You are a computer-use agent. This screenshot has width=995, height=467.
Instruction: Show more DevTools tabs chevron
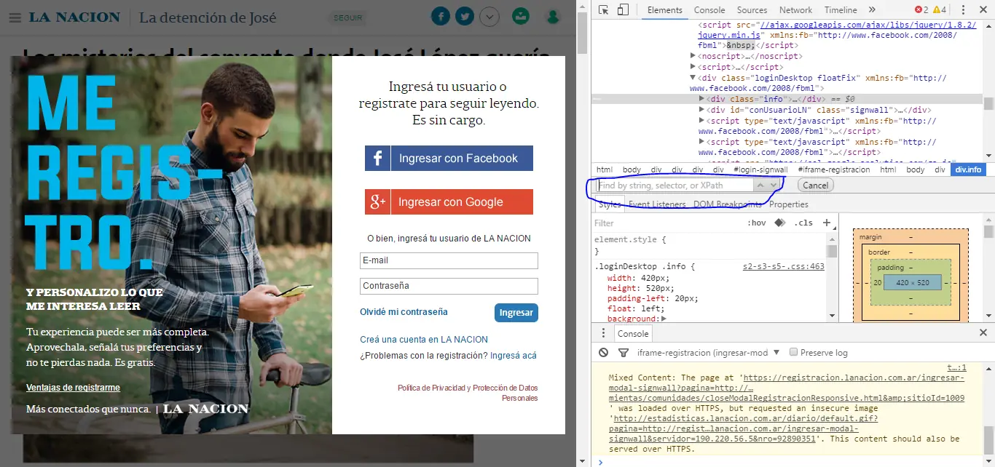click(872, 10)
